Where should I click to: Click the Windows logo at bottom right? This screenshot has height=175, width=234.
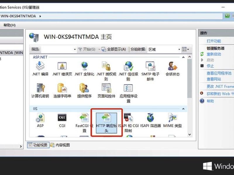[x=207, y=166]
